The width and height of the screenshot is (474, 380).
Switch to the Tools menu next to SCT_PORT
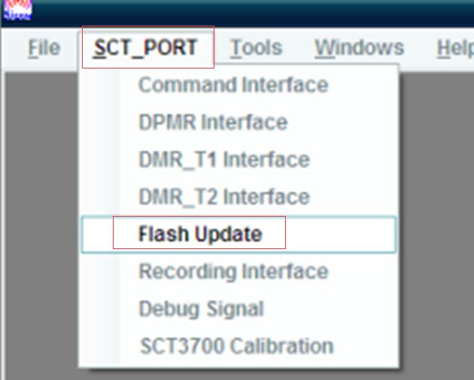tap(256, 48)
